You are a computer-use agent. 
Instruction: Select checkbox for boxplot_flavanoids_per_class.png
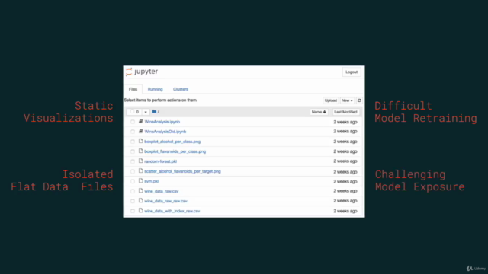[133, 151]
